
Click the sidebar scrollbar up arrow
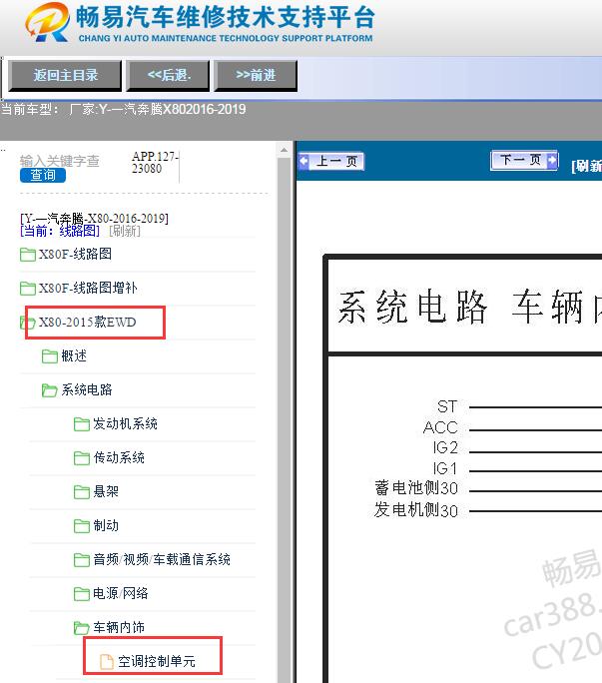click(x=284, y=150)
